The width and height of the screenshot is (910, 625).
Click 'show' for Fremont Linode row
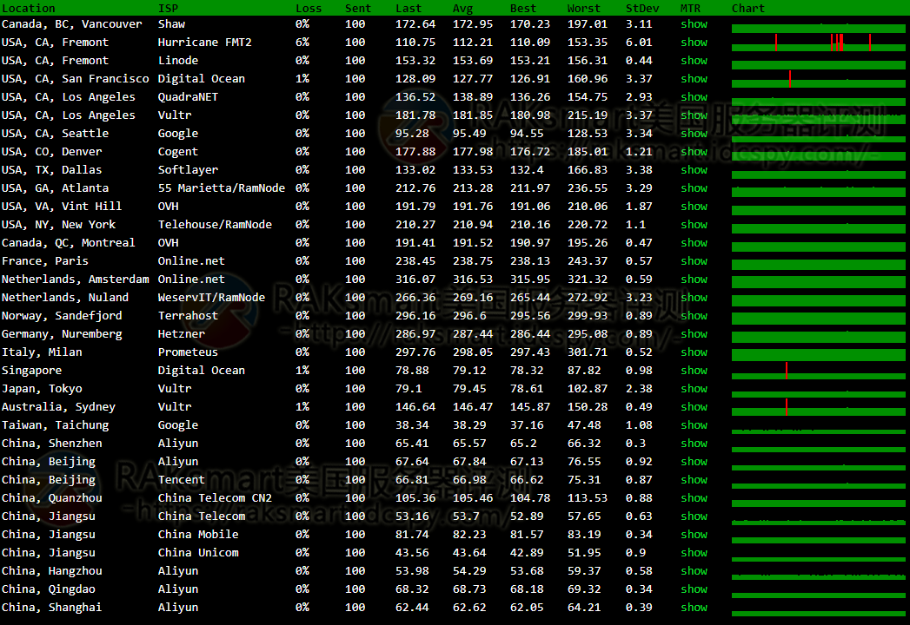(694, 60)
